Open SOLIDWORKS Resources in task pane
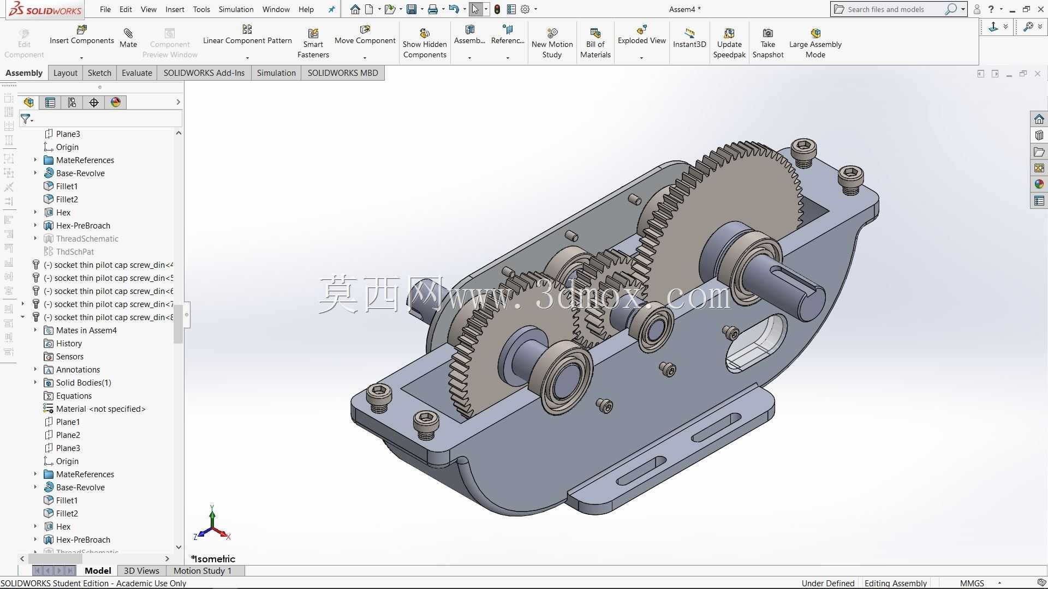1048x589 pixels. pyautogui.click(x=1039, y=119)
